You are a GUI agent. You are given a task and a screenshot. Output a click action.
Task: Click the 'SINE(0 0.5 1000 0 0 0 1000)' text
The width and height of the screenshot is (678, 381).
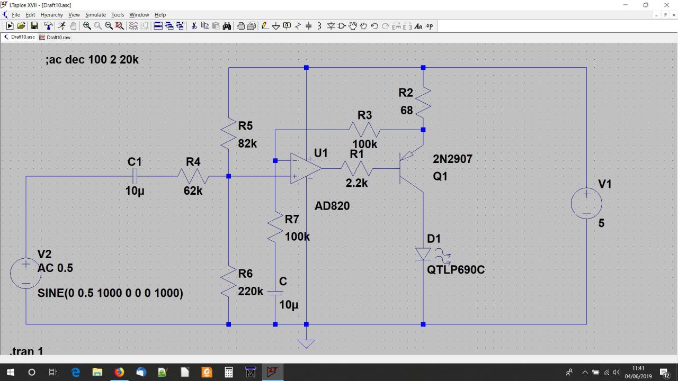pyautogui.click(x=110, y=293)
